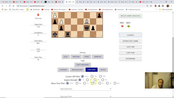Image resolution: width=174 pixels, height=98 pixels.
Task: Set Move Time Filter to 0s
Action: point(77,83)
